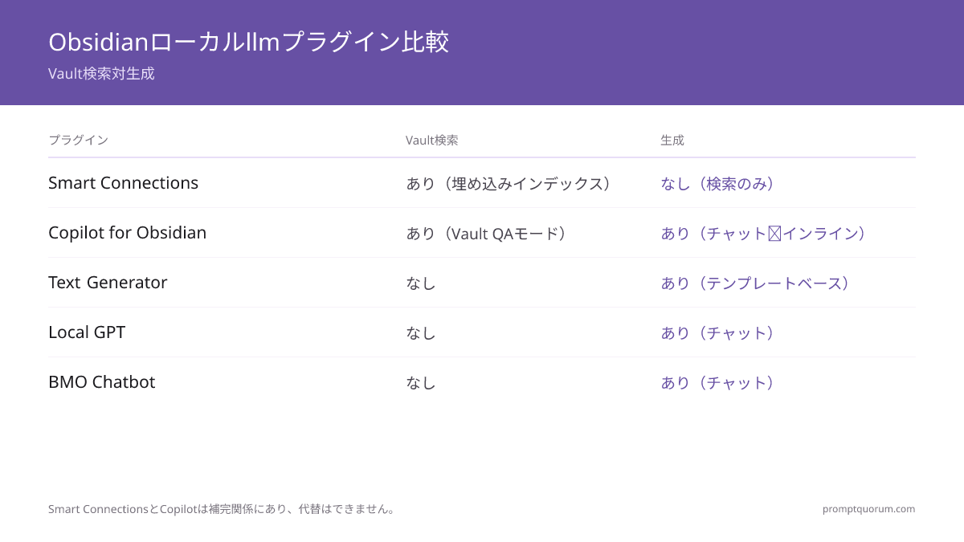Screen dimensions: 964x542
Task: Select the 'Copilot for Obsidian' plugin name
Action: (x=127, y=233)
